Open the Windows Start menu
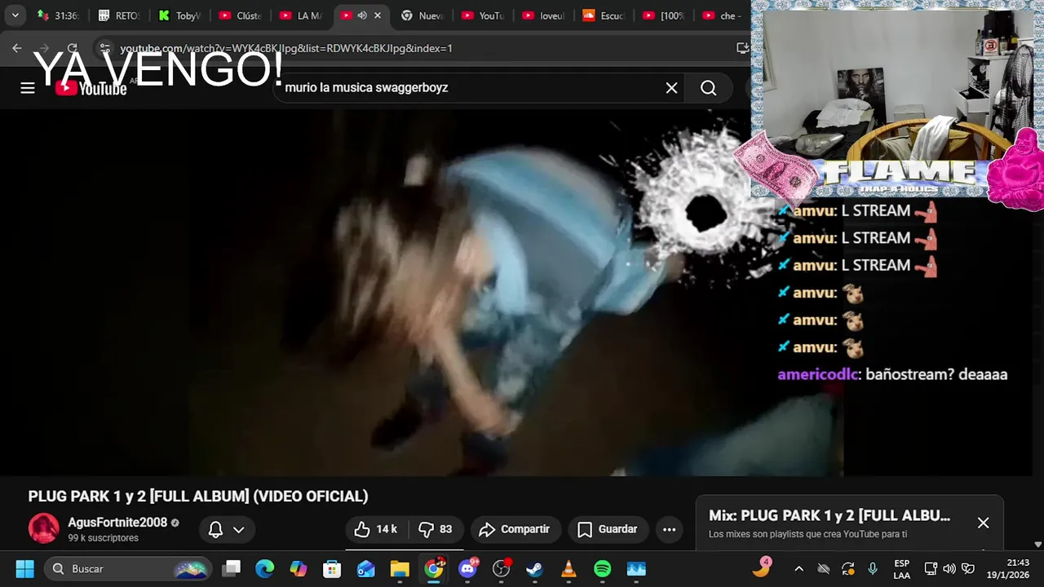The height and width of the screenshot is (587, 1044). [25, 568]
